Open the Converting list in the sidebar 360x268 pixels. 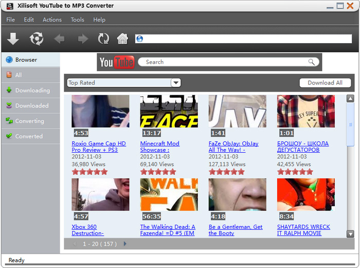(30, 121)
